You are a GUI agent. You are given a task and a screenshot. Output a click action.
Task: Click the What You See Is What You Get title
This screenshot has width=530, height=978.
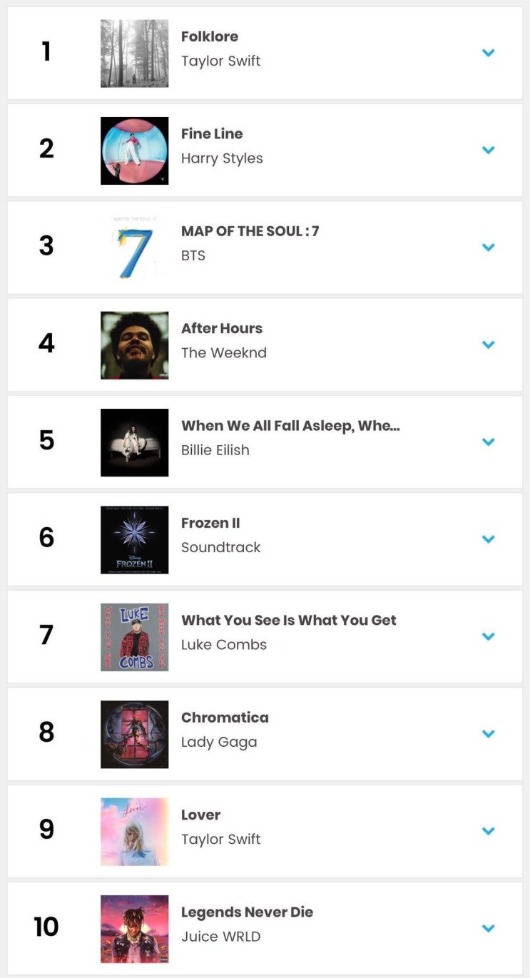click(289, 621)
